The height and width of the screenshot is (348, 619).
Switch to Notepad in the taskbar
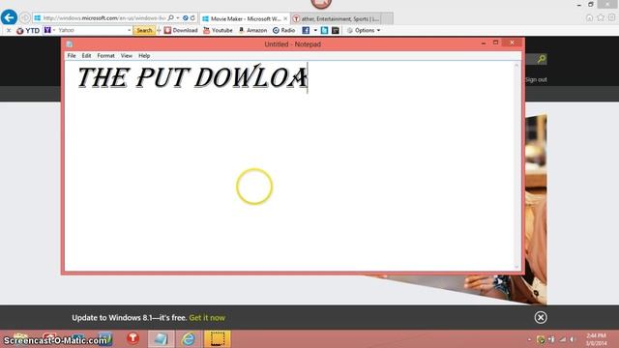click(162, 339)
